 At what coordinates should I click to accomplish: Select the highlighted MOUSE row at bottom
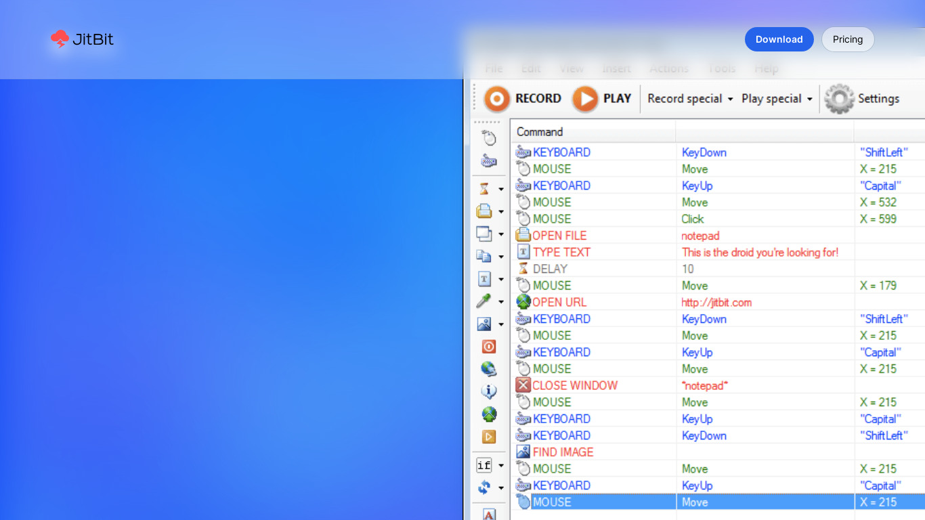coord(718,502)
